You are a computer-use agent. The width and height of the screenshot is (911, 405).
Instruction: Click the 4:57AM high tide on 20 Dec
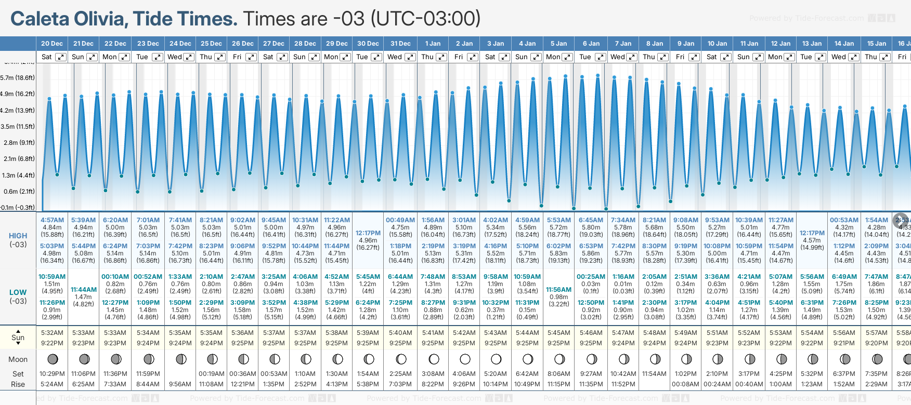pyautogui.click(x=52, y=220)
